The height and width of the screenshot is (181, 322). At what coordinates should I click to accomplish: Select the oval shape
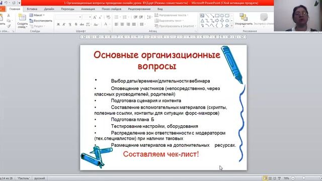pos(222,16)
